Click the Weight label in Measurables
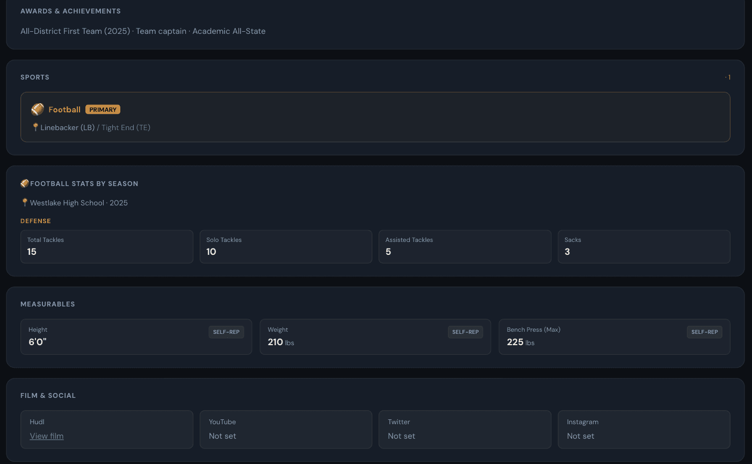Image resolution: width=752 pixels, height=464 pixels. click(278, 330)
